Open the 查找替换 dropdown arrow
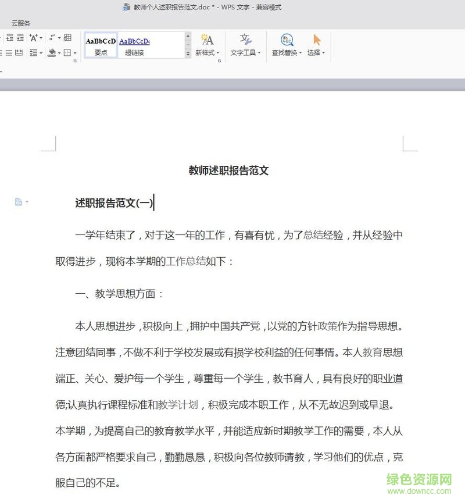The image size is (465, 502). click(300, 52)
